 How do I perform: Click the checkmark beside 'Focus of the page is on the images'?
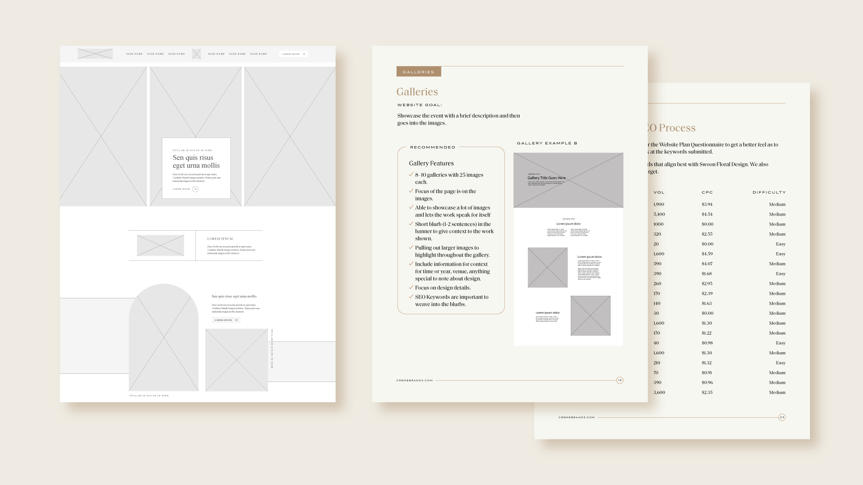[x=410, y=191]
